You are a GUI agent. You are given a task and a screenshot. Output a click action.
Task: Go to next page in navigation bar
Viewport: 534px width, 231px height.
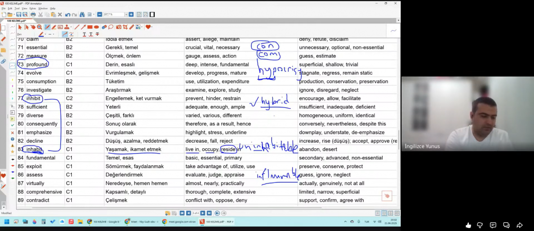tap(203, 213)
